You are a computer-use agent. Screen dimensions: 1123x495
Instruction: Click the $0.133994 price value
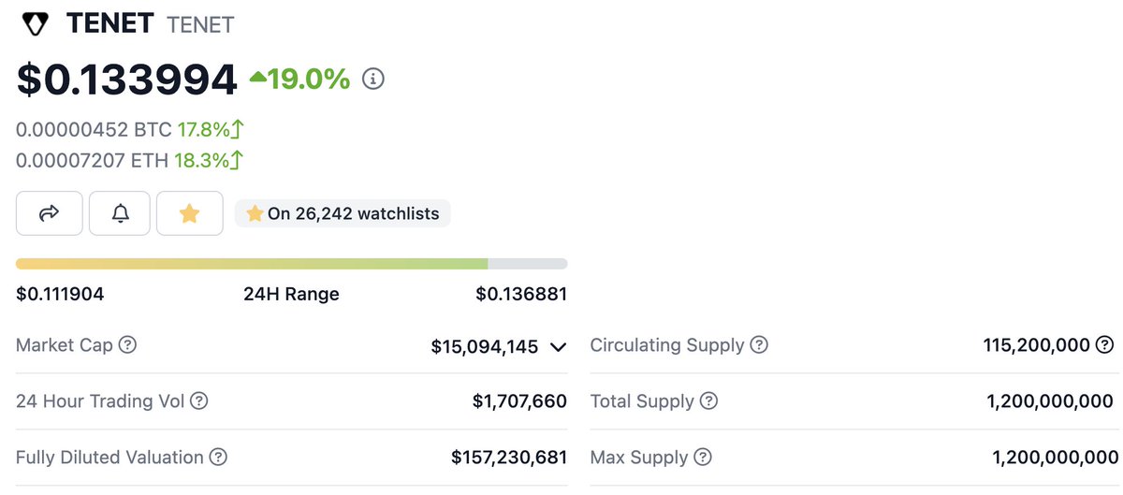click(x=127, y=80)
